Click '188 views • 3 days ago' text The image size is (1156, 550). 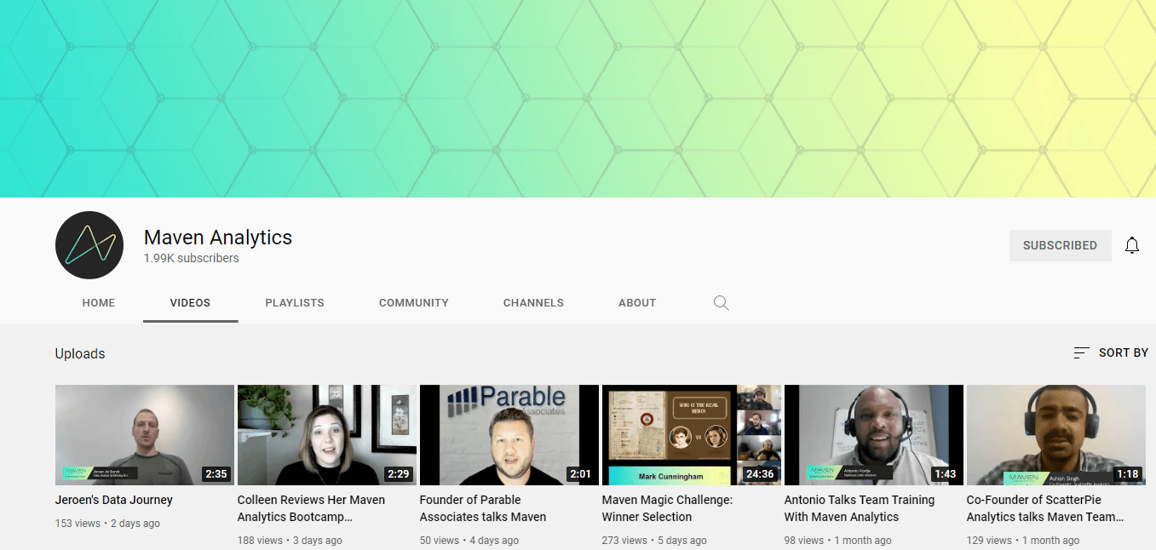[x=290, y=541]
